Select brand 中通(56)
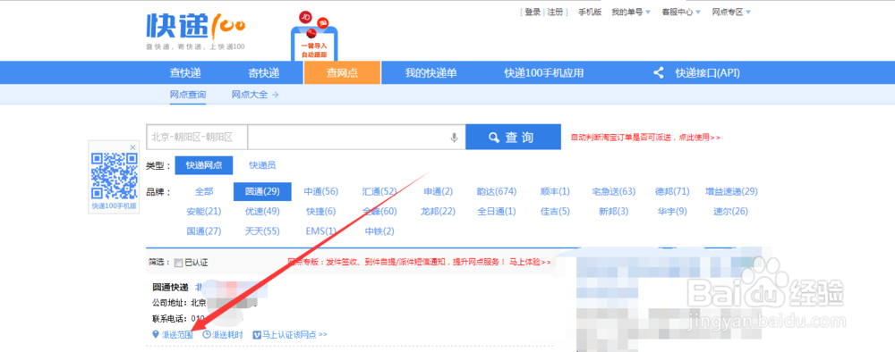Viewport: 895px width, 352px height. point(321,191)
